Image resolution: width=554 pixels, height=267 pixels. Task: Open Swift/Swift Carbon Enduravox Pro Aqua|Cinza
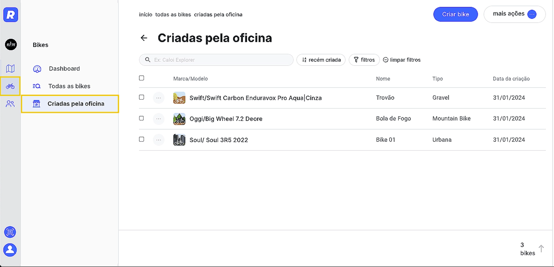coord(255,98)
